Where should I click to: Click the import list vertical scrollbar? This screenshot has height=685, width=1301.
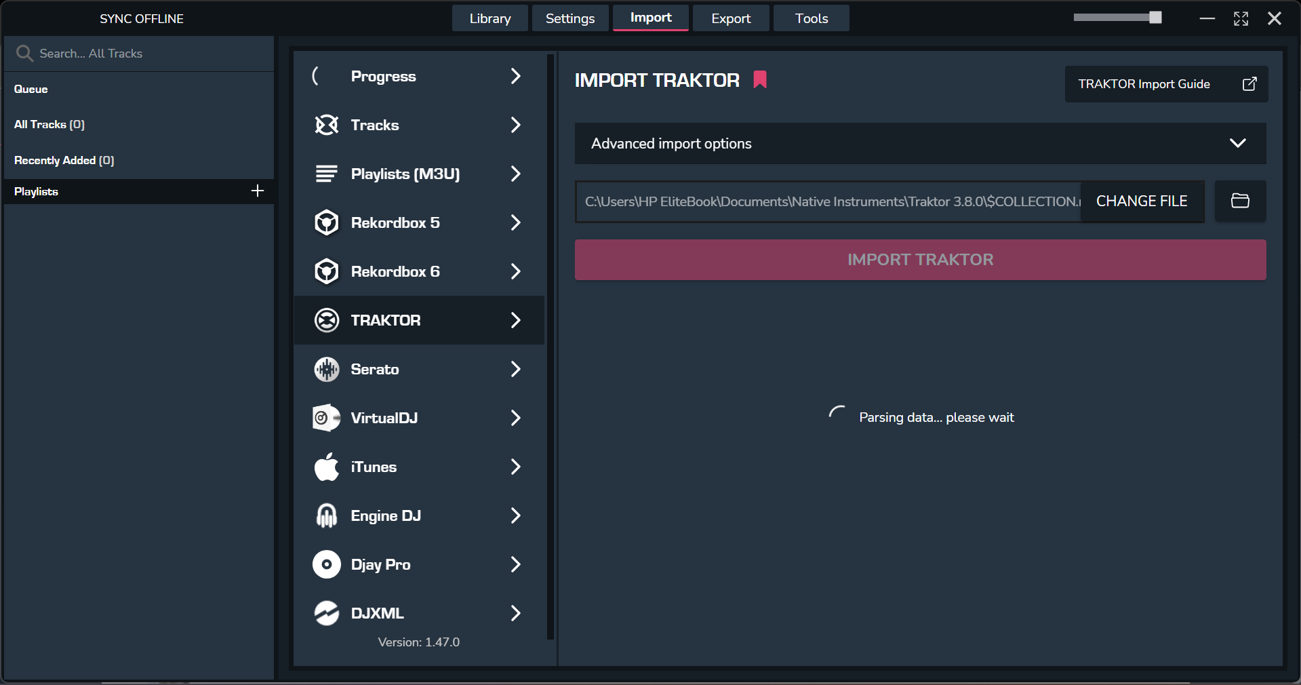[x=551, y=347]
